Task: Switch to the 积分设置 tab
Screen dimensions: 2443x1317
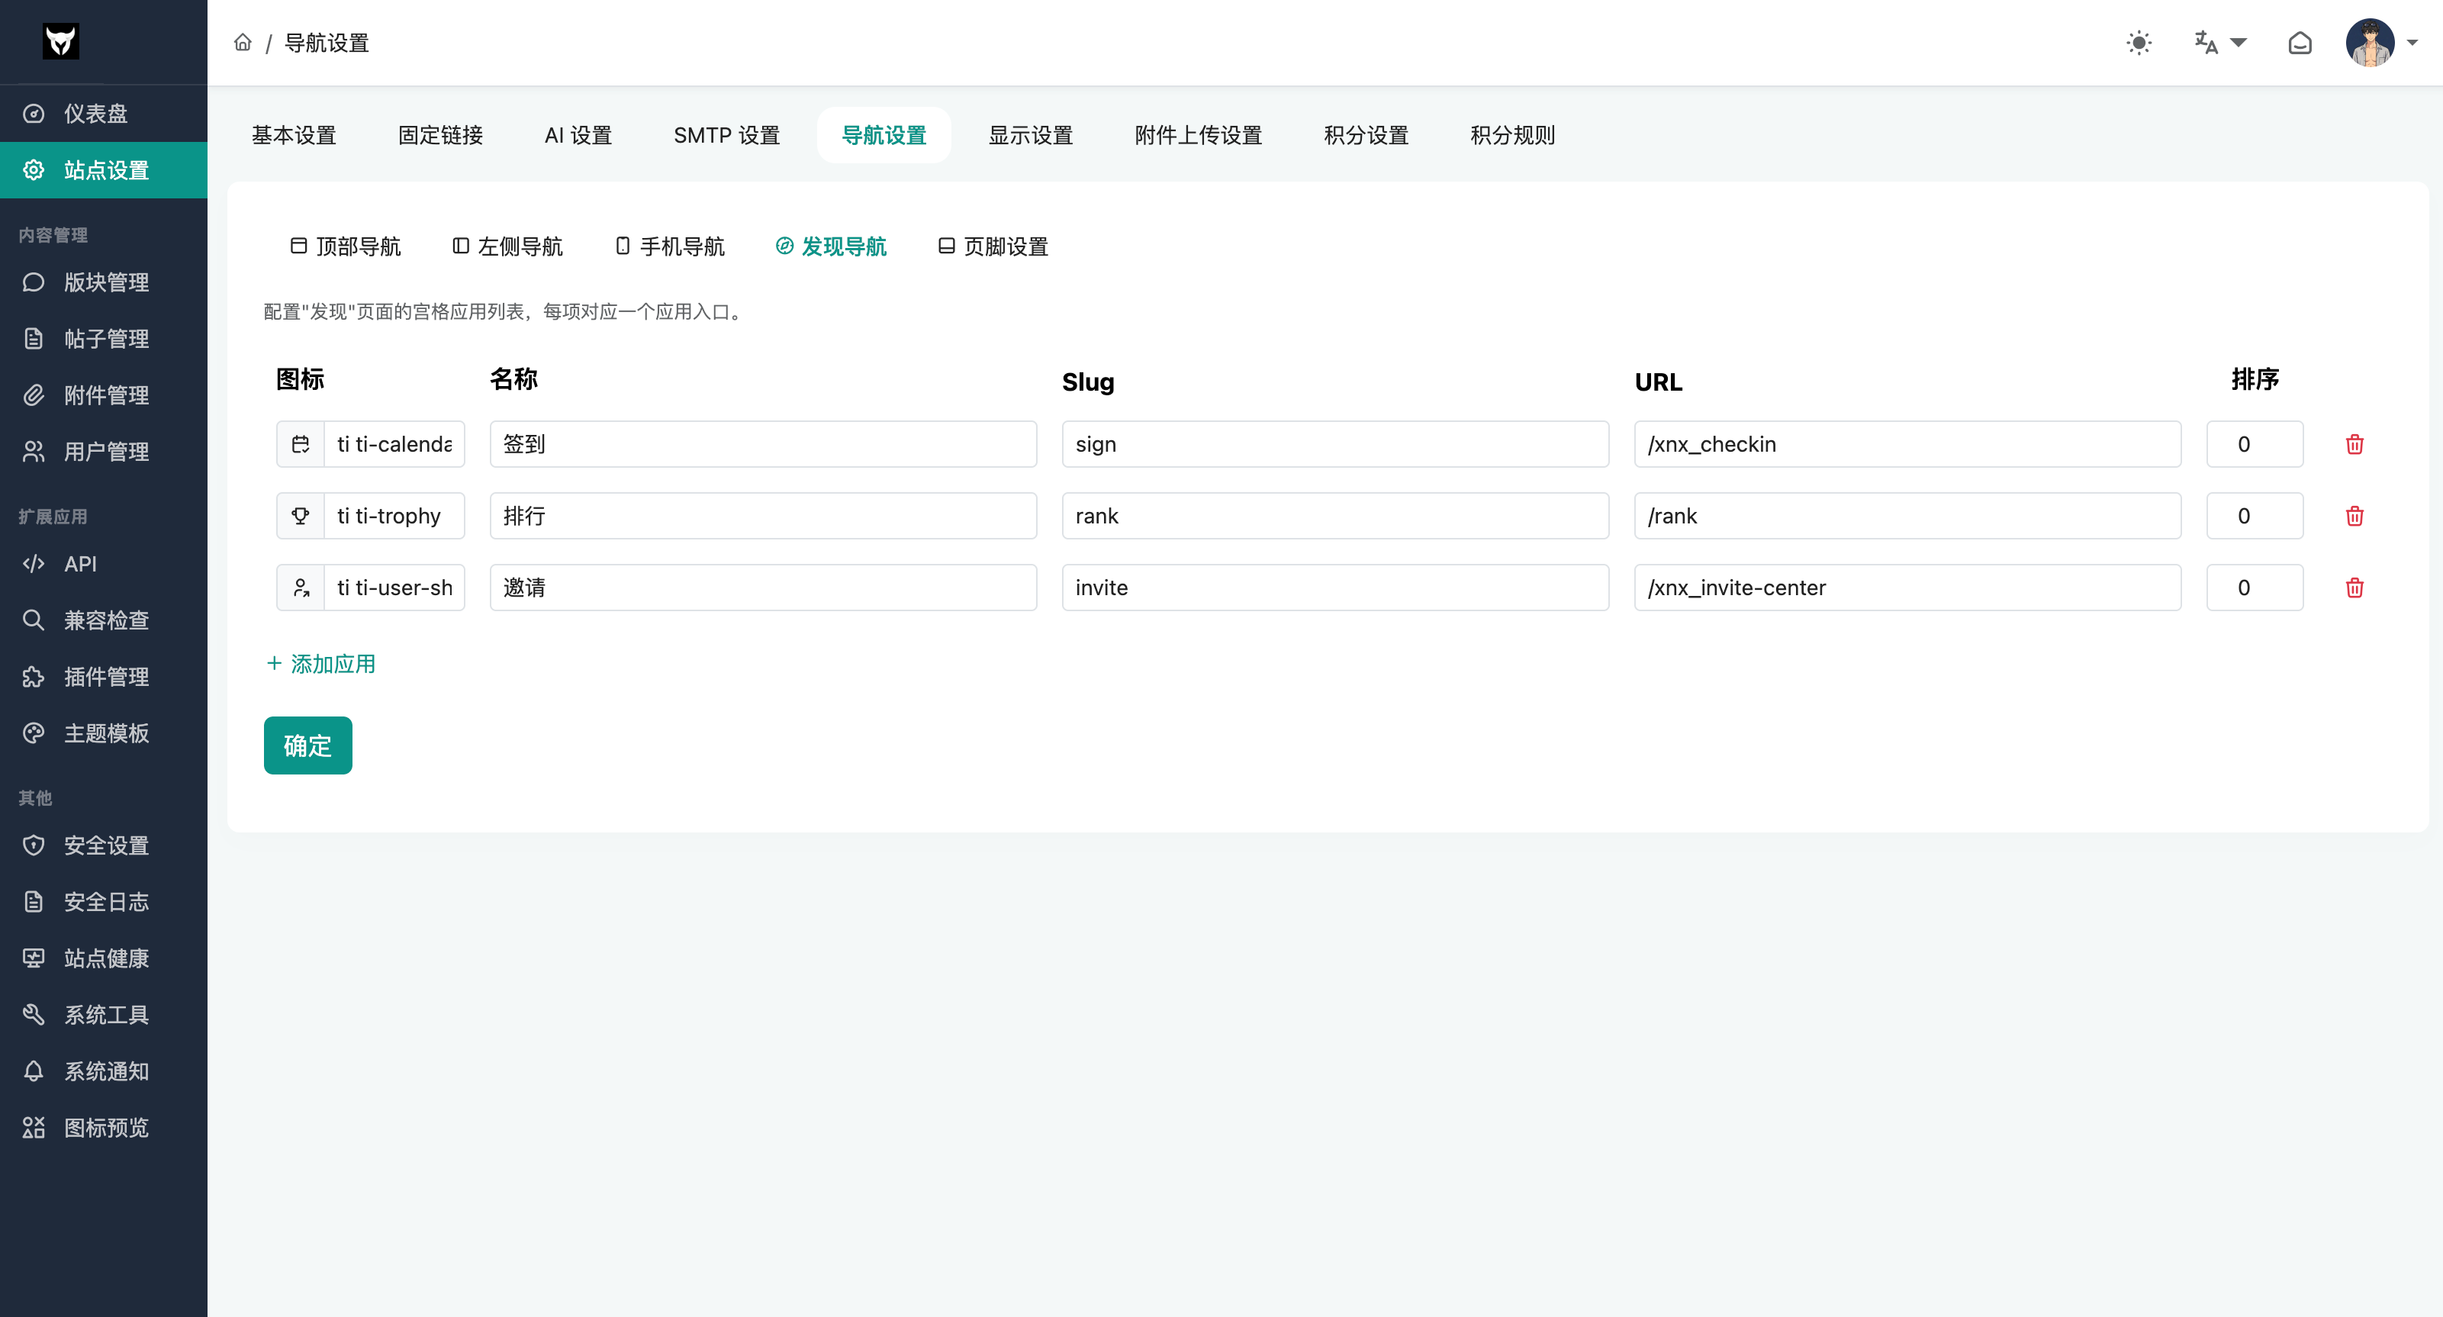Action: [1366, 136]
